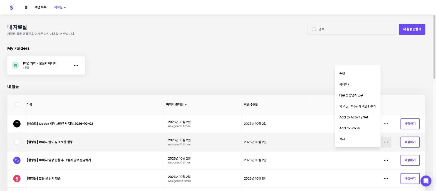Select Add to Activity Set menu item
This screenshot has width=436, height=191.
point(358,117)
